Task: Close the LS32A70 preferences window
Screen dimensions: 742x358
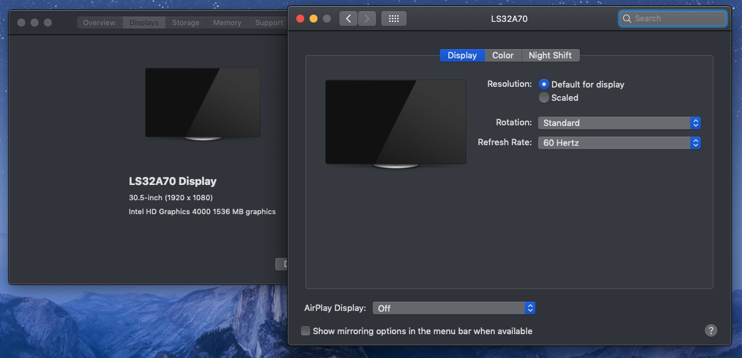Action: pos(300,19)
